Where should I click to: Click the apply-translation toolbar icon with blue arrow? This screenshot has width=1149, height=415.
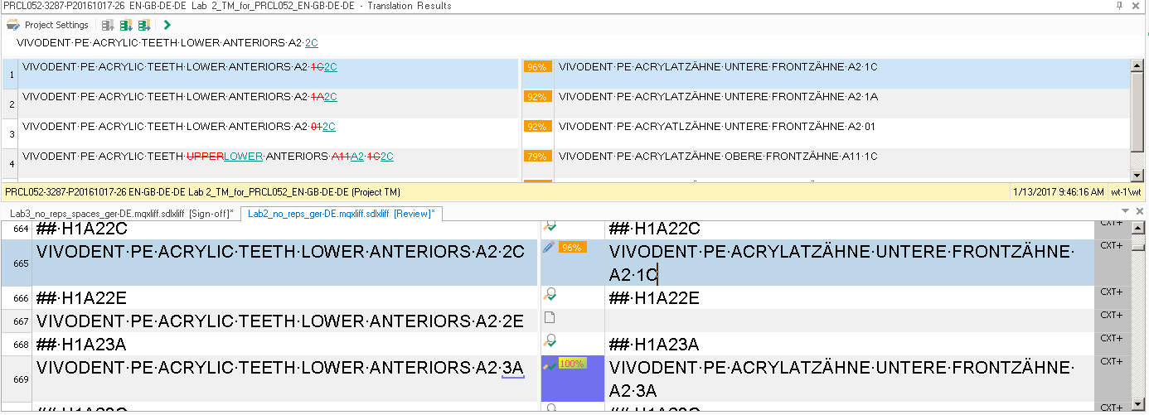click(144, 25)
